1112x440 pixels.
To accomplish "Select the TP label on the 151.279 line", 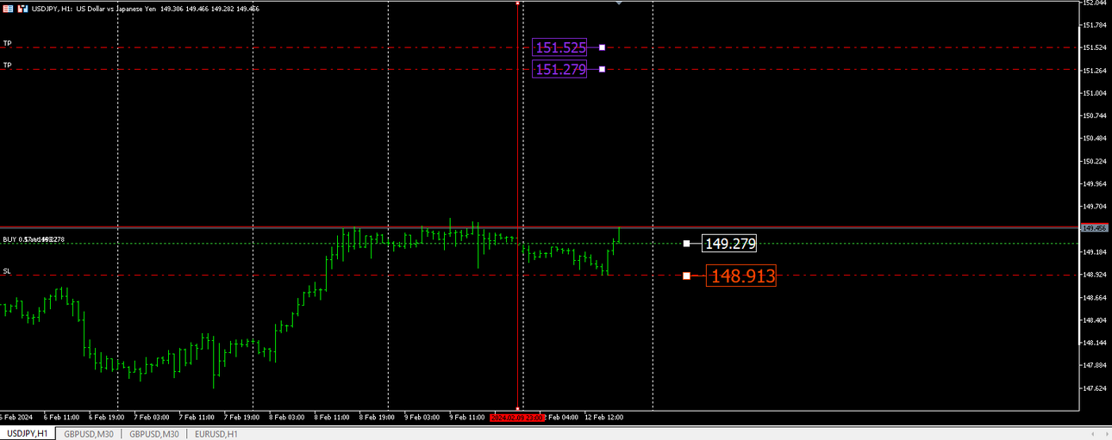I will point(8,65).
